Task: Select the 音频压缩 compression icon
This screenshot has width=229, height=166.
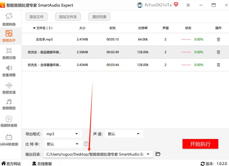Action: pos(9,51)
